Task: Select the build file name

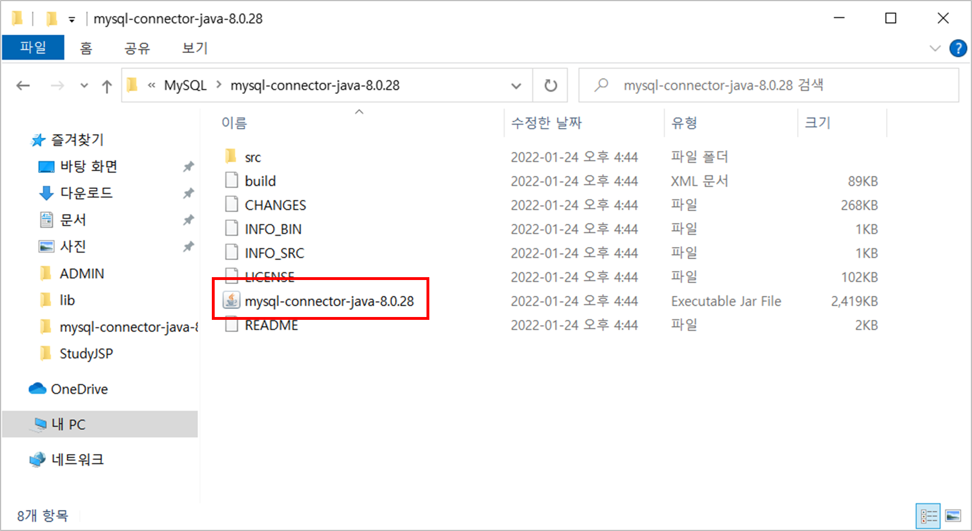Action: point(260,181)
